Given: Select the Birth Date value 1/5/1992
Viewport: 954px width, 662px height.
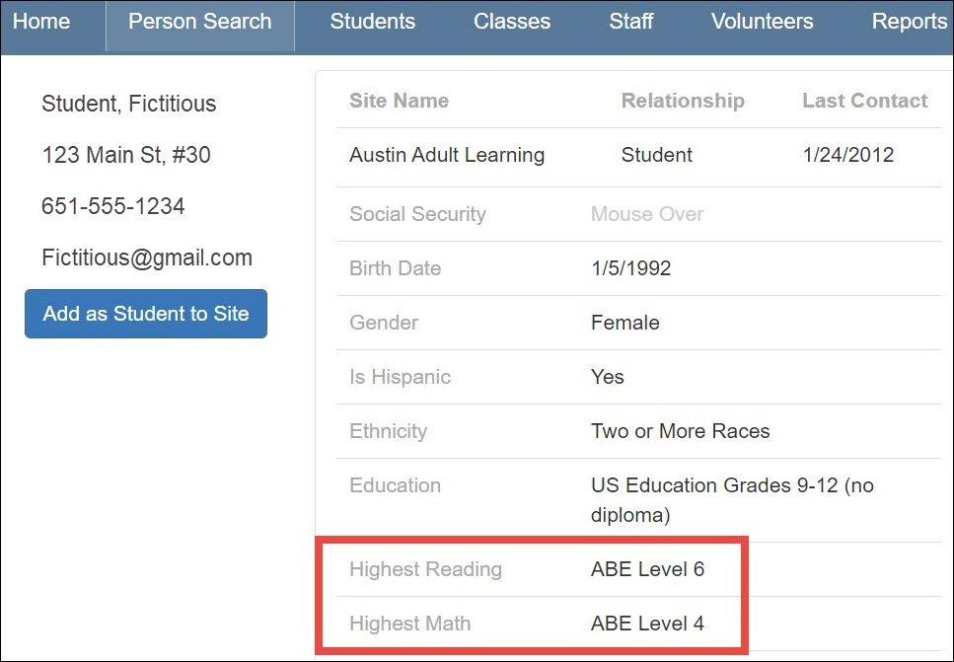Looking at the screenshot, I should [x=629, y=268].
